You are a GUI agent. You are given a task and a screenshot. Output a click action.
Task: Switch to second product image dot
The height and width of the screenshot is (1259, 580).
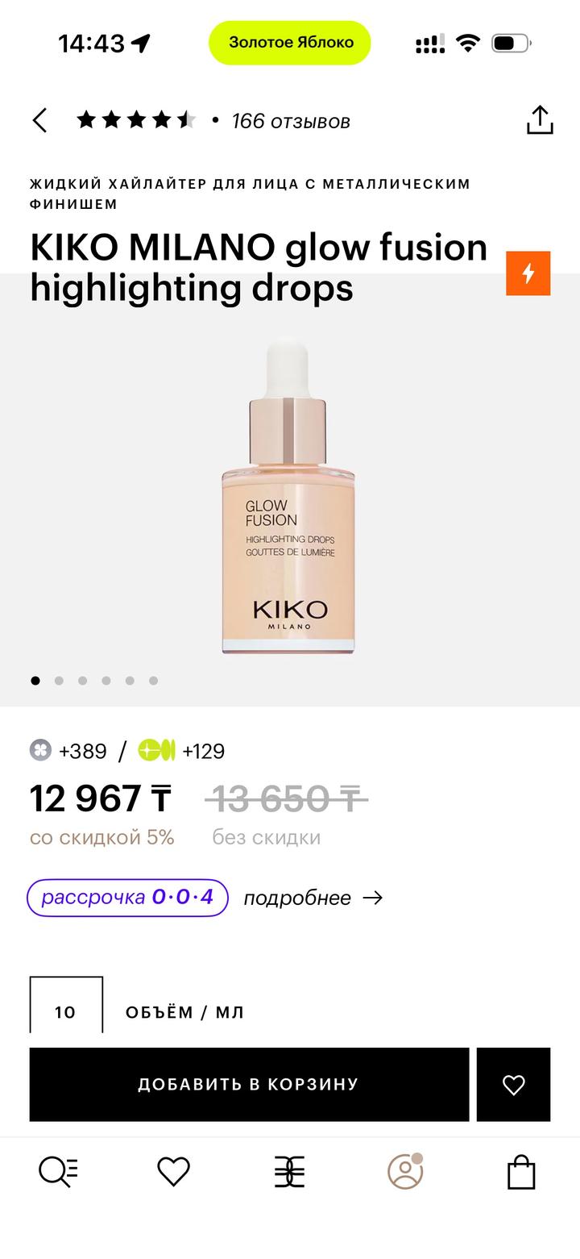click(59, 681)
